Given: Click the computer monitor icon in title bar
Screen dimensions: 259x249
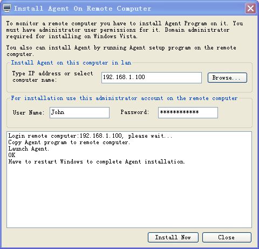Looking at the screenshot, I should (x=7, y=8).
